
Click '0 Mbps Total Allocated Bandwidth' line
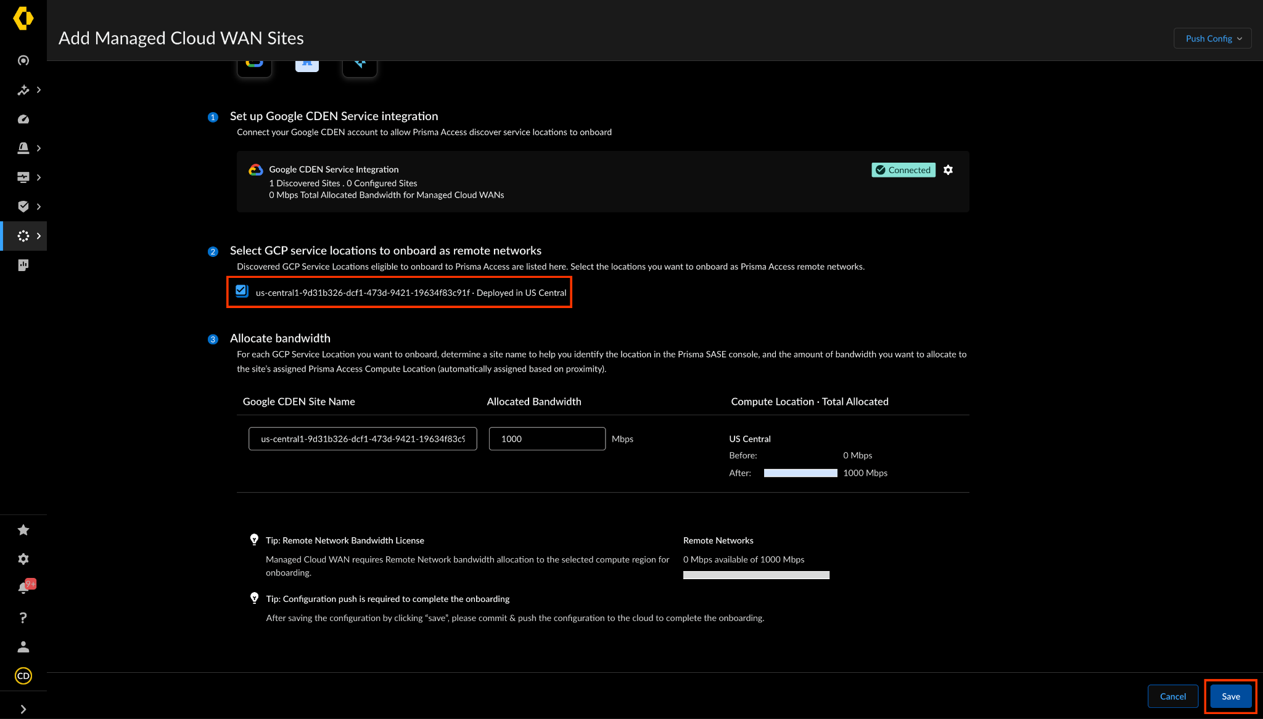point(387,195)
